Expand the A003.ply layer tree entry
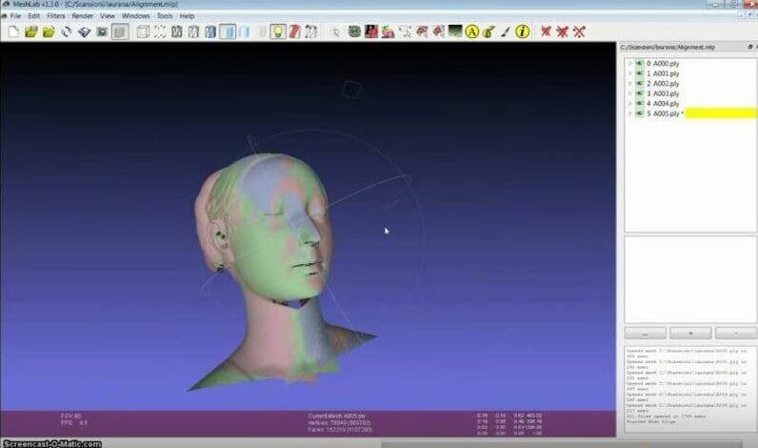This screenshot has width=758, height=448. pos(629,93)
